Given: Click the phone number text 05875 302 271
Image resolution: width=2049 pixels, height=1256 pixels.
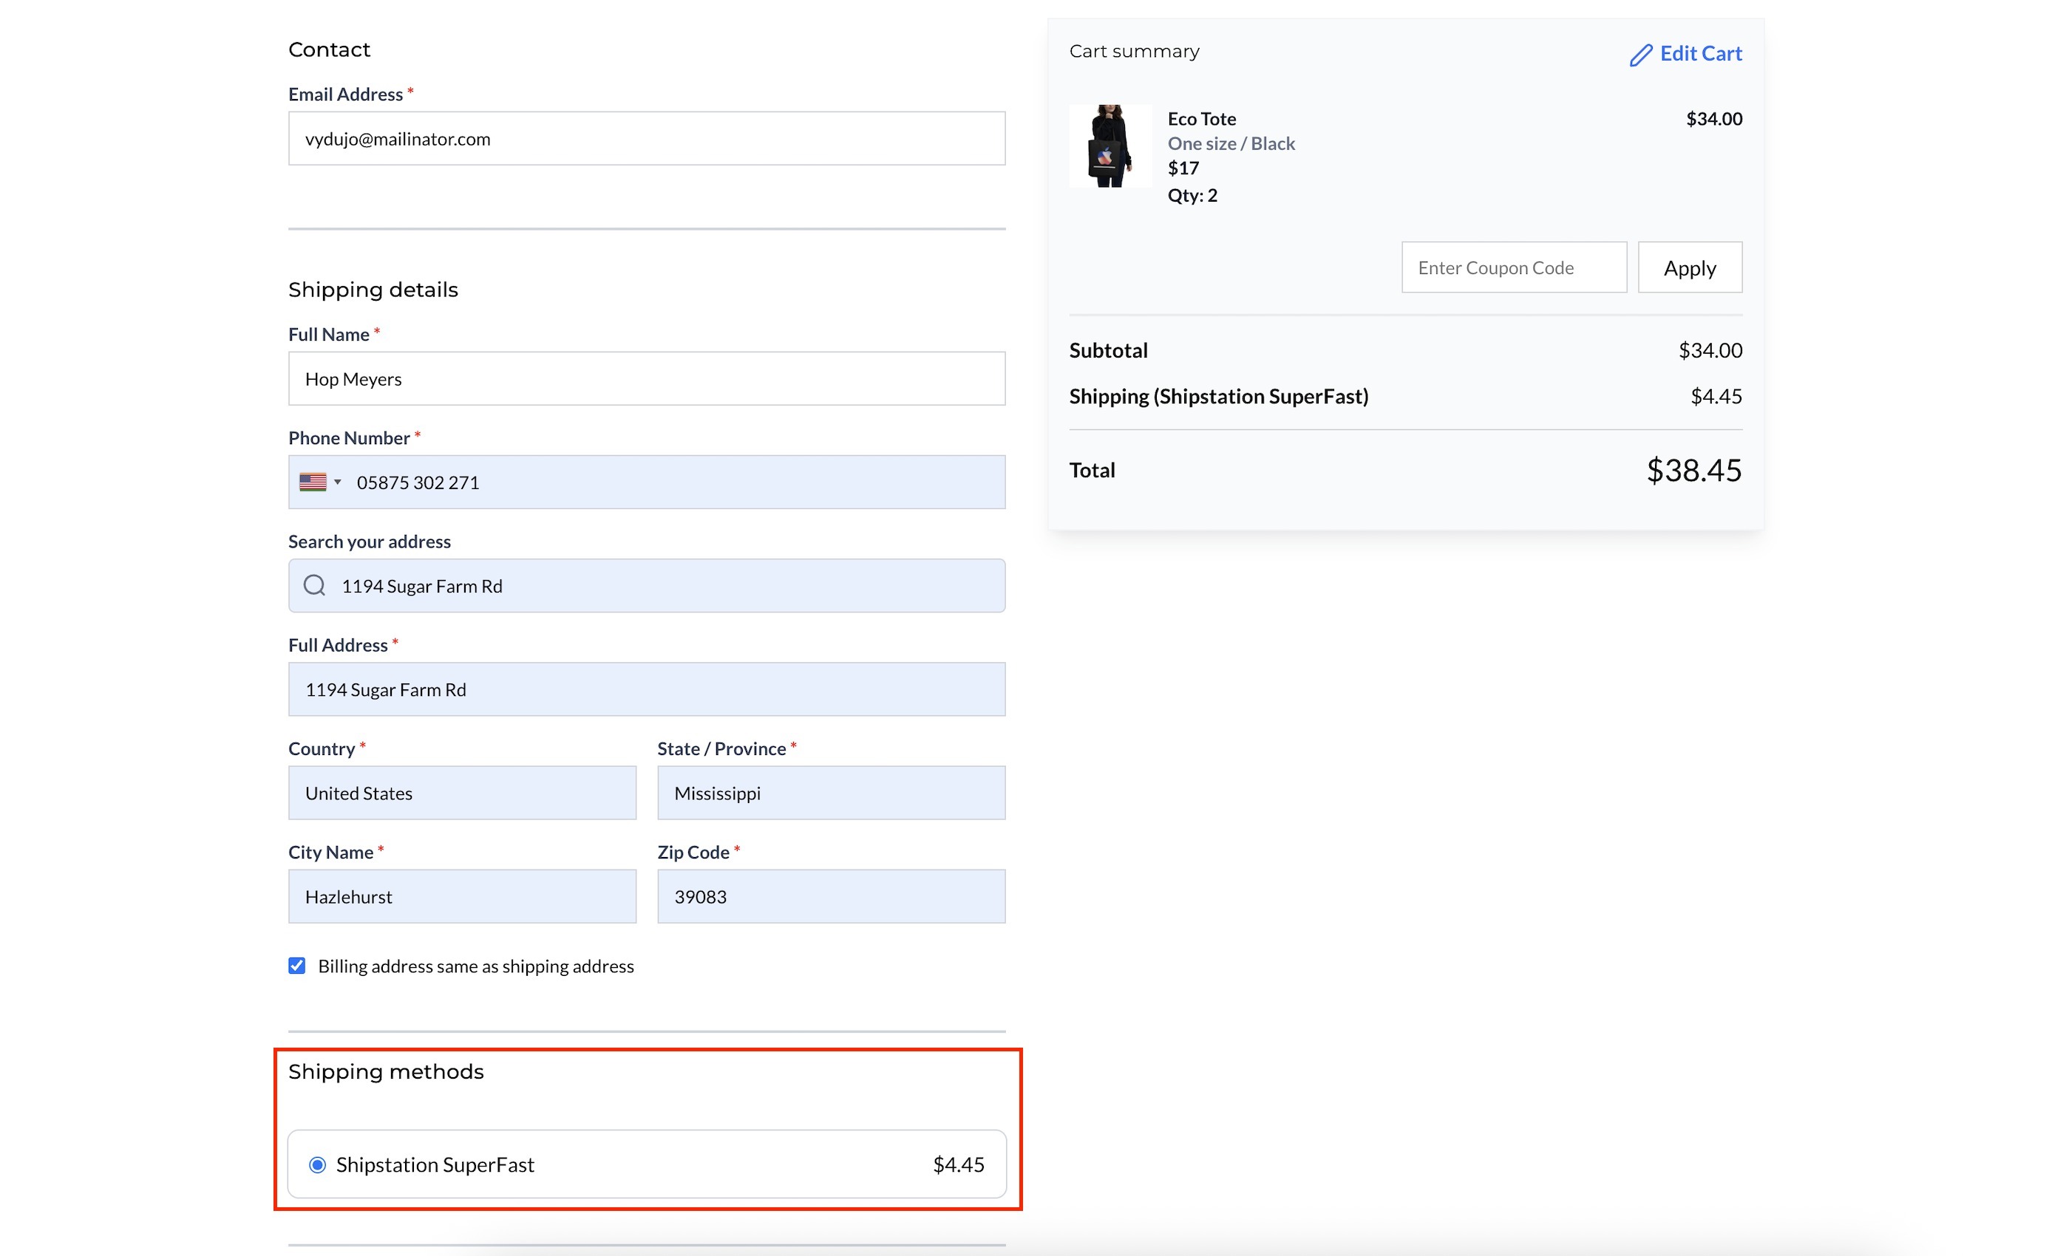Looking at the screenshot, I should pos(418,483).
